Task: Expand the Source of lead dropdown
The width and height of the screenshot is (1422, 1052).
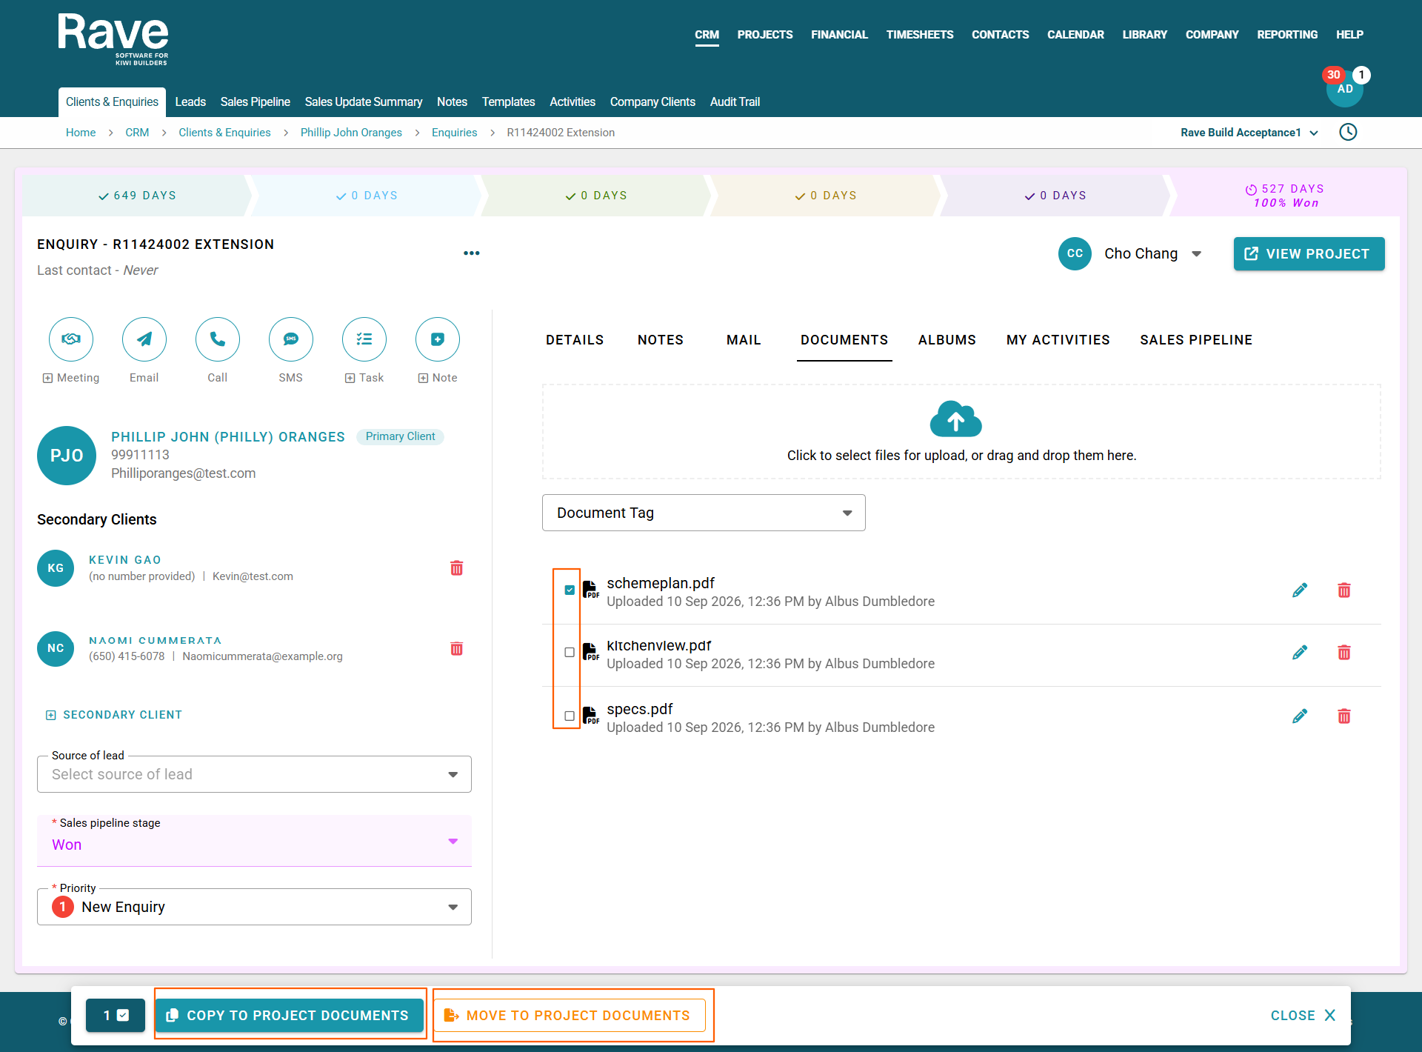Action: coord(254,774)
